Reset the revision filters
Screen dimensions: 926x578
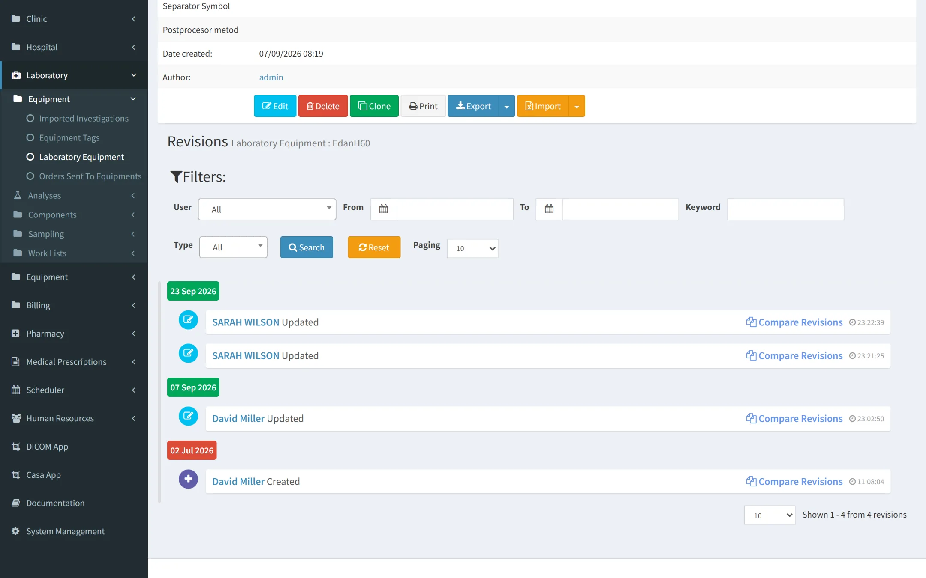(374, 247)
